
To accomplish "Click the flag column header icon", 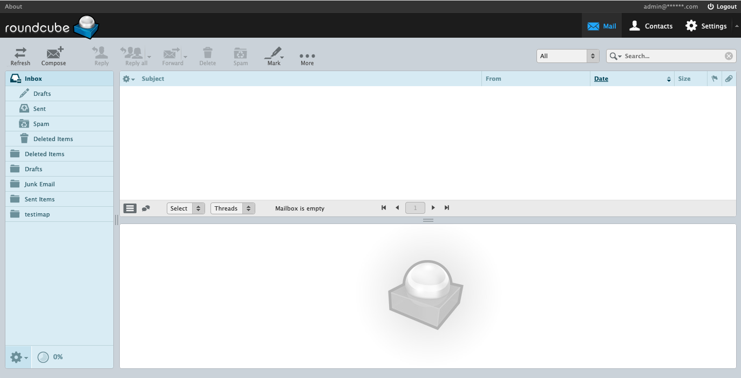I will (715, 79).
